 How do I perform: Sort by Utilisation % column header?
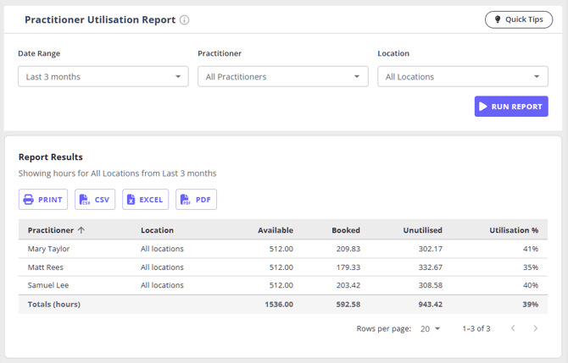(514, 230)
